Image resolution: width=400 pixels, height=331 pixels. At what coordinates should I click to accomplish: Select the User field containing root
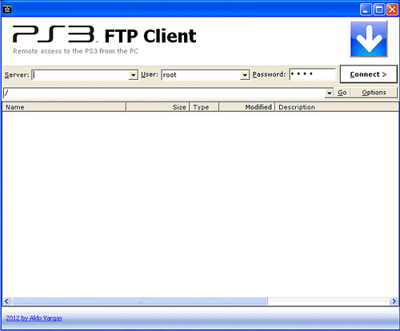(201, 75)
